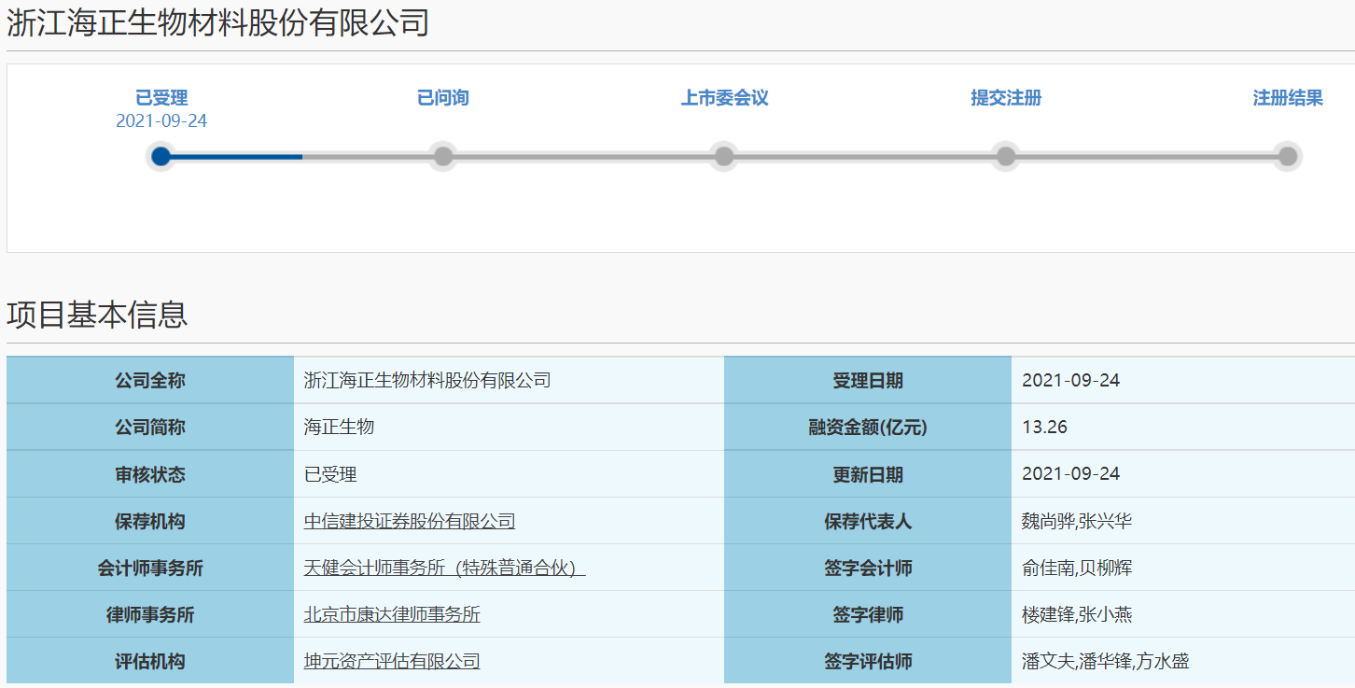The width and height of the screenshot is (1355, 688).
Task: Click the 律师事务所 header cell
Action: tap(150, 614)
